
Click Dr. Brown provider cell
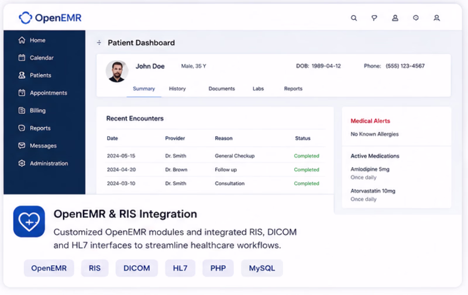coord(176,169)
